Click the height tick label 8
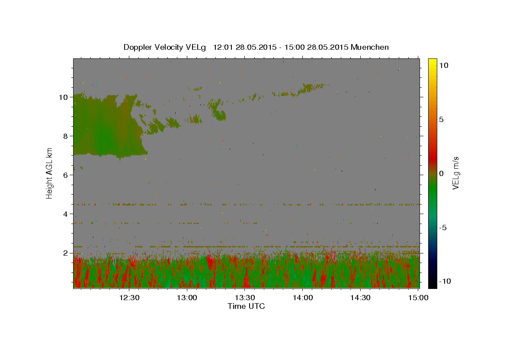The image size is (519, 346). tap(66, 136)
